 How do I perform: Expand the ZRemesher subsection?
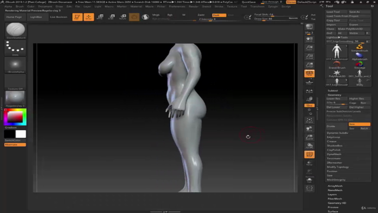point(334,163)
